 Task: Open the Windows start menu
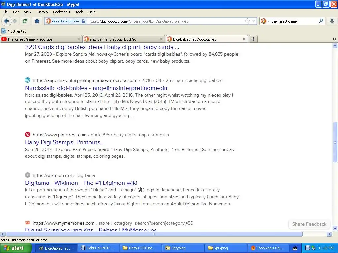coord(16,248)
